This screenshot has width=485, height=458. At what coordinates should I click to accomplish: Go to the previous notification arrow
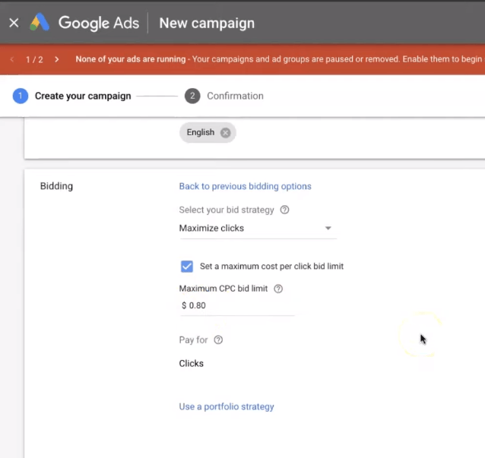coord(12,59)
